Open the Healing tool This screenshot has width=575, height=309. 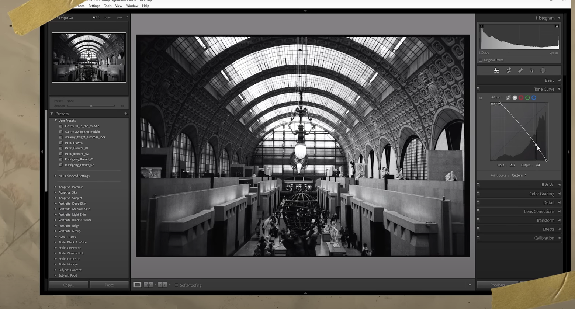pos(520,70)
